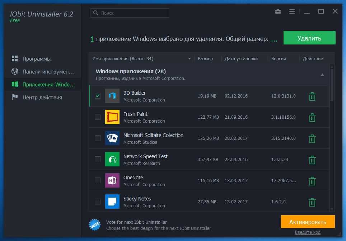Click scrollbar down arrow in app list
This screenshot has height=241, width=346.
[332, 209]
